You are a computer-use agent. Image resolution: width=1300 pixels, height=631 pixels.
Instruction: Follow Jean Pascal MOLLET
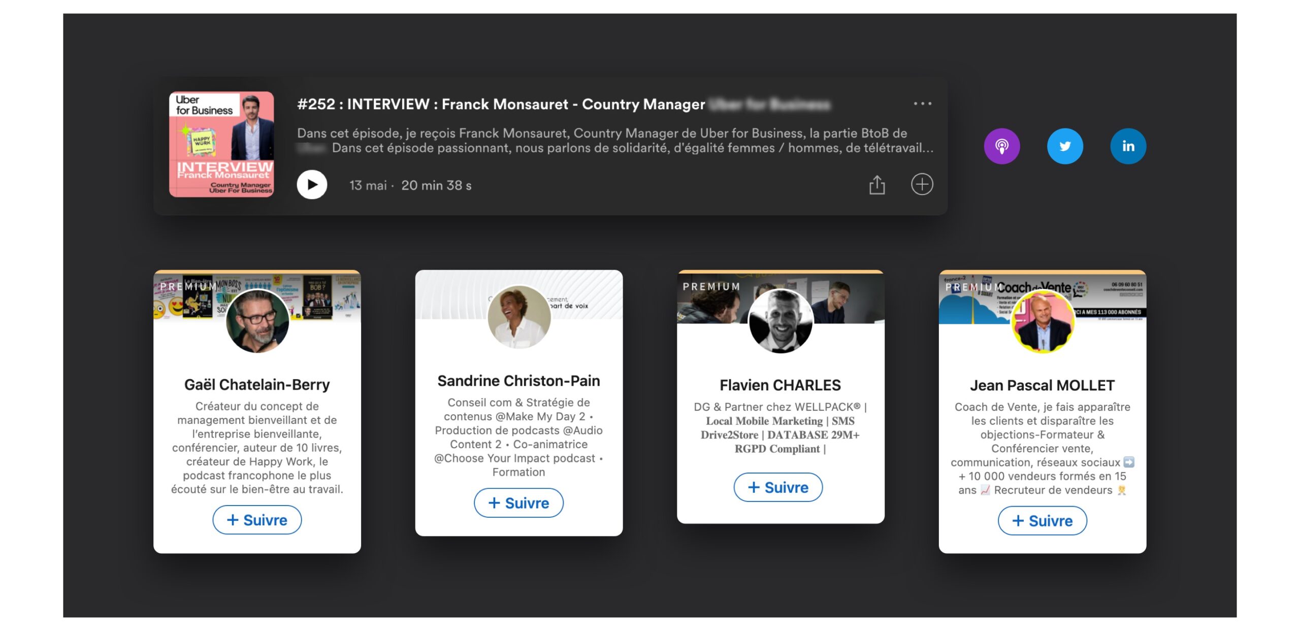[x=1042, y=520]
